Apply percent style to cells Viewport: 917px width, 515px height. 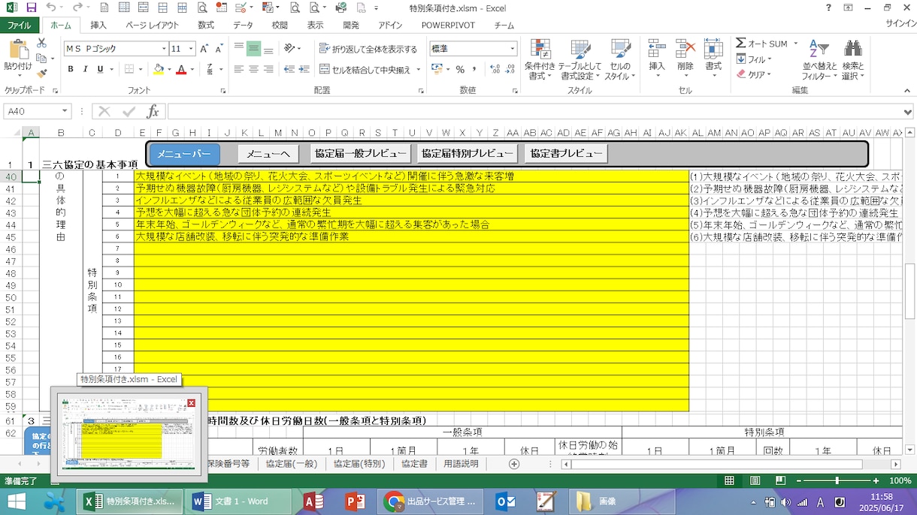coord(460,69)
